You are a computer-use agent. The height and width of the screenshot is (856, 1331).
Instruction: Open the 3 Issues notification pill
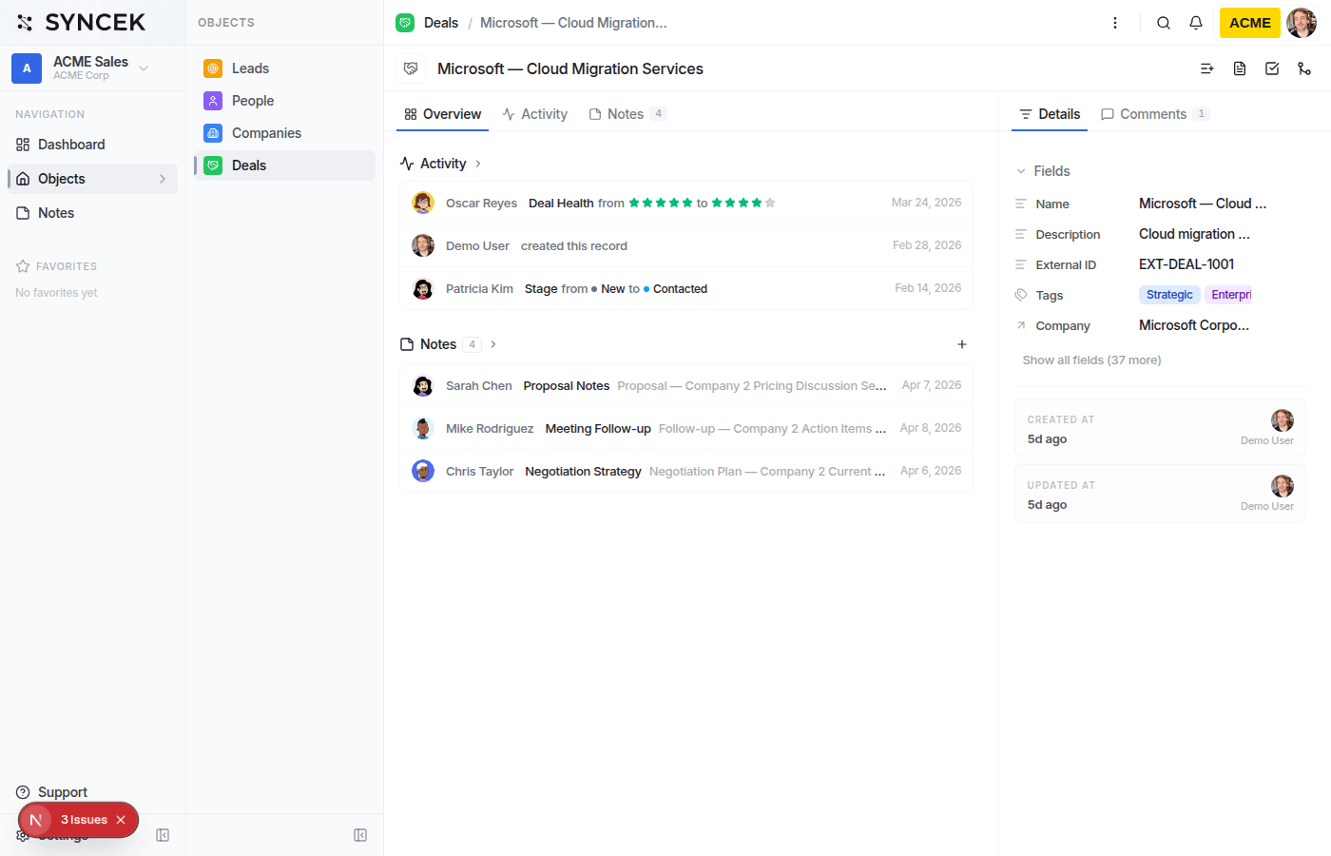point(78,820)
